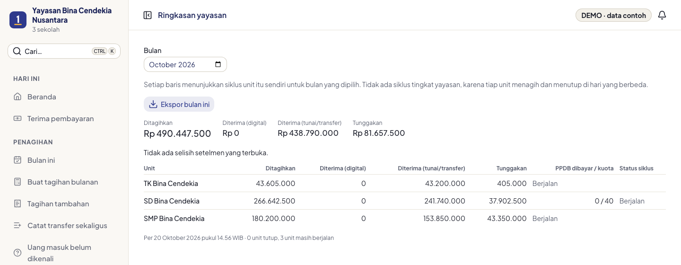Click the CTRL shortcut key badge
681x265 pixels.
coord(100,51)
